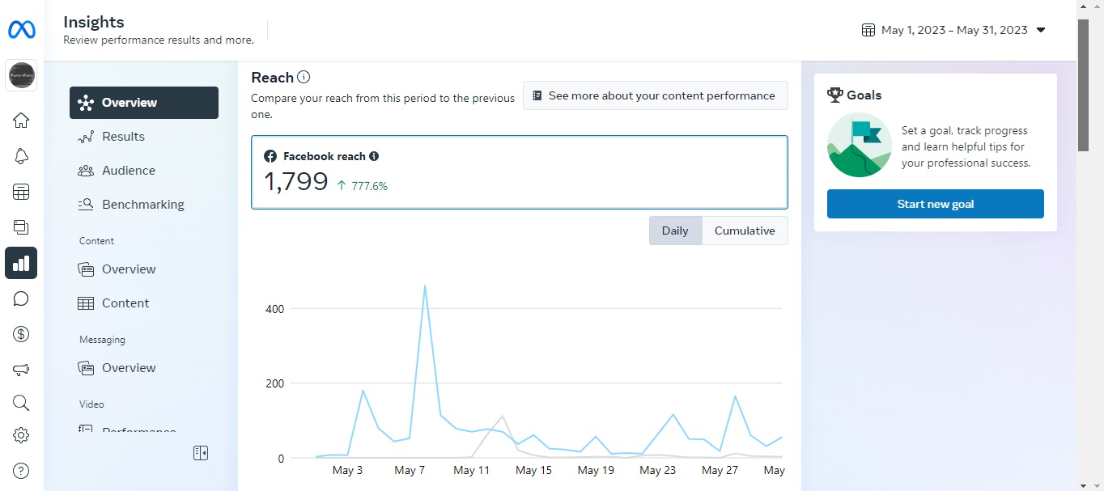1104x491 pixels.
Task: Click the Search magnifier icon
Action: pos(21,403)
